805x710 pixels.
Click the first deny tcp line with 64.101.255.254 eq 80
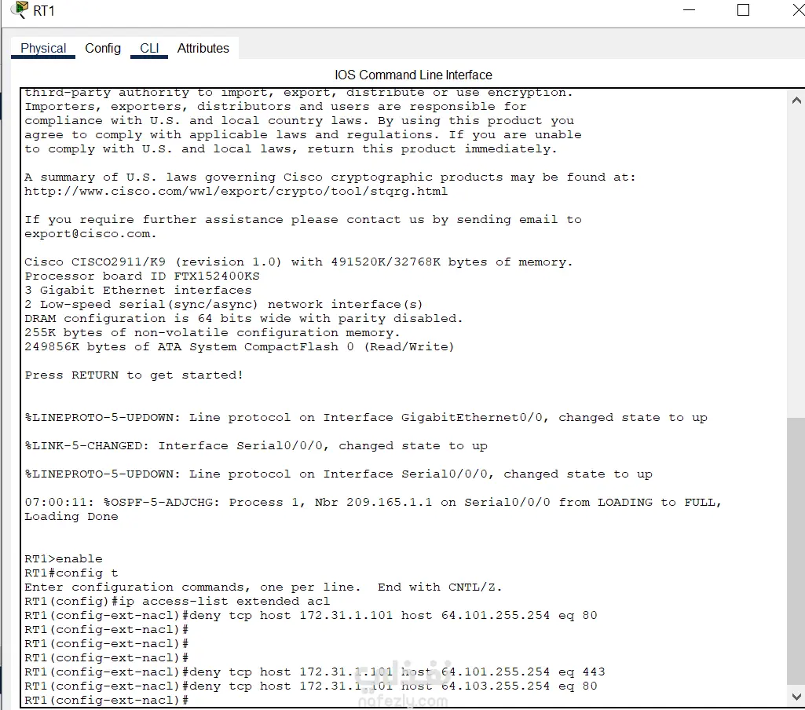coord(310,615)
